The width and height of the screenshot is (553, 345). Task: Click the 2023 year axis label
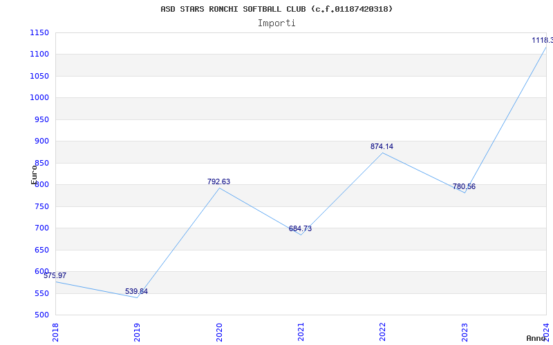pyautogui.click(x=465, y=330)
